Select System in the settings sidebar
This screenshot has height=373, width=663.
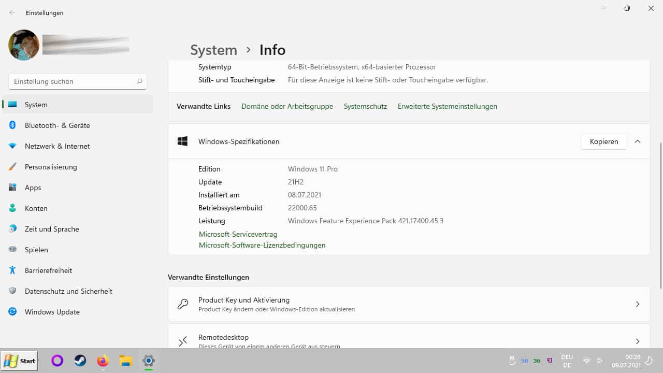click(x=78, y=105)
